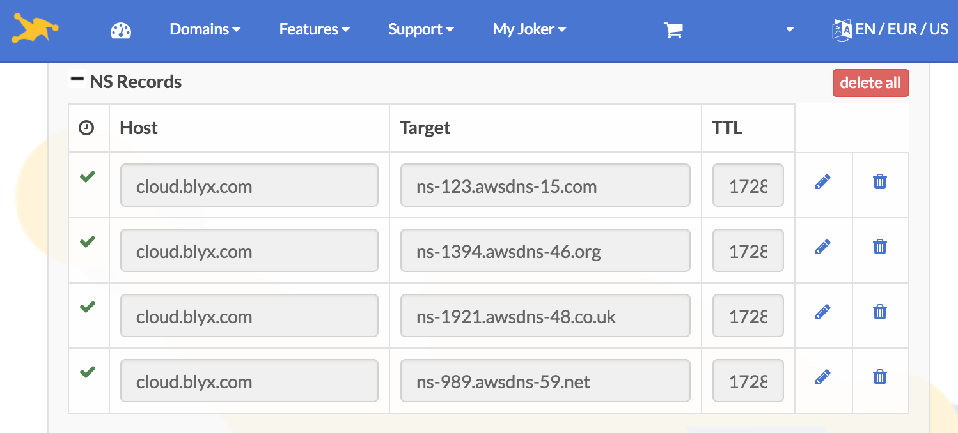Click Host field of ns-1921.awsdns-48.co.uk row

pyautogui.click(x=249, y=316)
